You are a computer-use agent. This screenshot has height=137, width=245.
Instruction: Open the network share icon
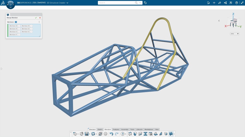click(225, 3)
